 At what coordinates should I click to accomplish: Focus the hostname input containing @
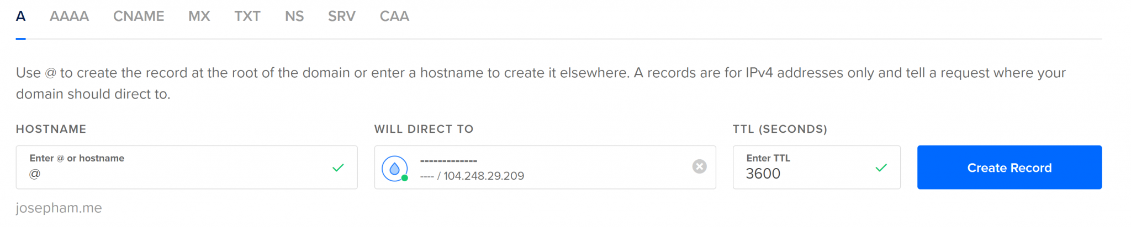(x=187, y=167)
